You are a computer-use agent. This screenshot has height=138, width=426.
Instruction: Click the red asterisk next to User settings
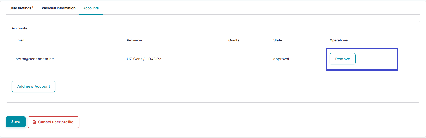click(33, 7)
